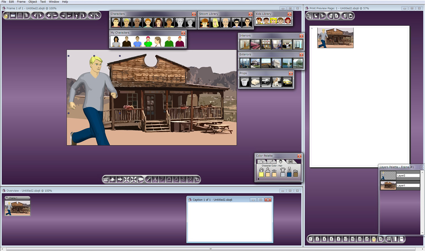Pick the ellipse shape tool
The image size is (425, 251).
[176, 179]
